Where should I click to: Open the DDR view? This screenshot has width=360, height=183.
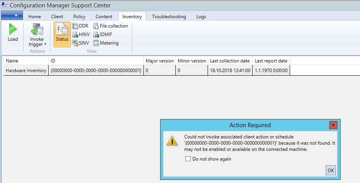click(80, 26)
